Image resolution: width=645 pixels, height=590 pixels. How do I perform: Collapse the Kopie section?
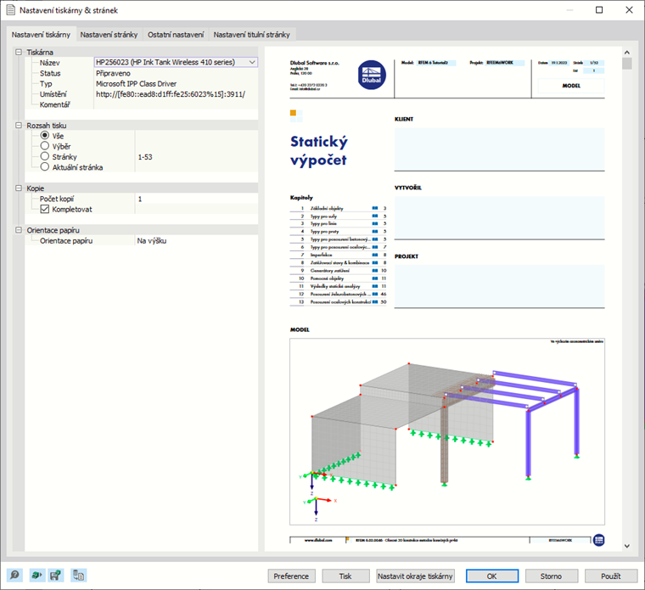click(19, 188)
